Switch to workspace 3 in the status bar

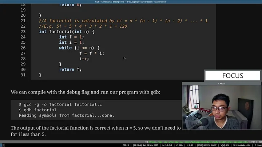(x=4, y=145)
